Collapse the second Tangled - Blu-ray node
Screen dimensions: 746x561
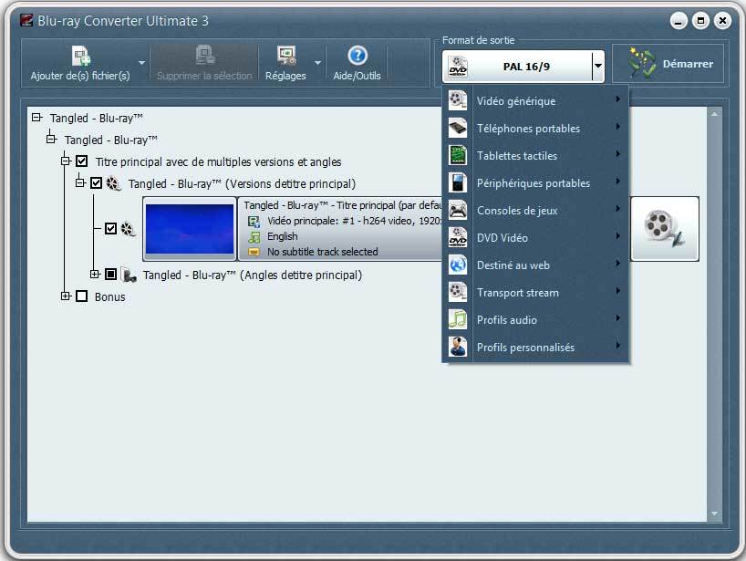51,139
